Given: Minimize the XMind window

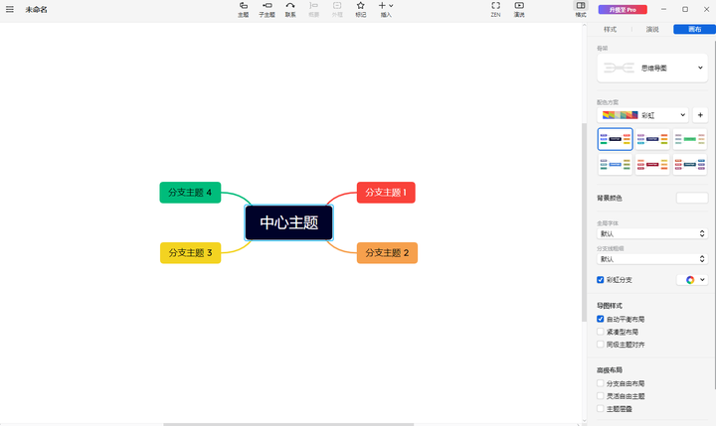Looking at the screenshot, I should 663,9.
